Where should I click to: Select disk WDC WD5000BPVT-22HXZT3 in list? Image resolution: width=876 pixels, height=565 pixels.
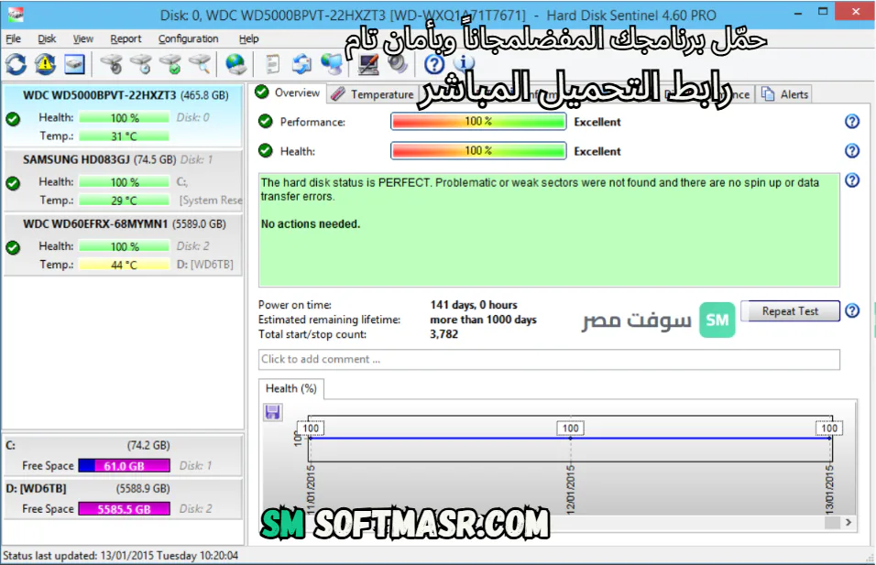(x=123, y=115)
